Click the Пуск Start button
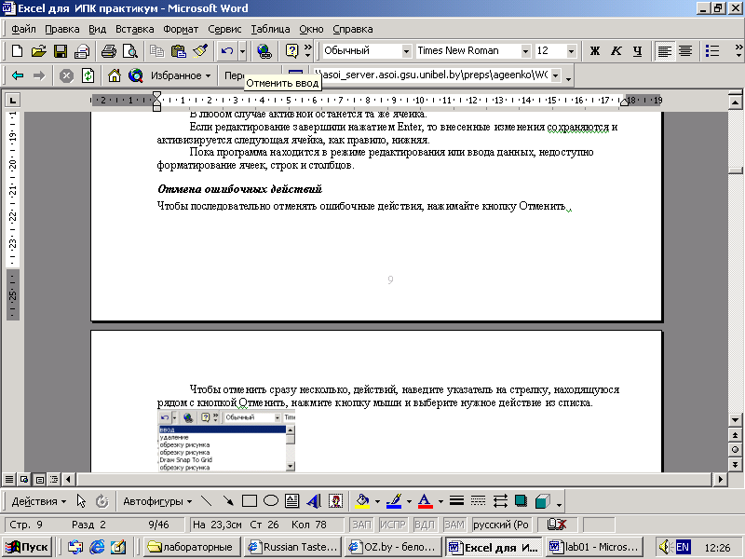Image resolution: width=745 pixels, height=559 pixels. pos(27,547)
